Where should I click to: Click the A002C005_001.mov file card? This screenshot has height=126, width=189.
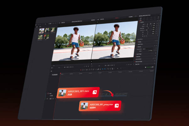pos(78,92)
